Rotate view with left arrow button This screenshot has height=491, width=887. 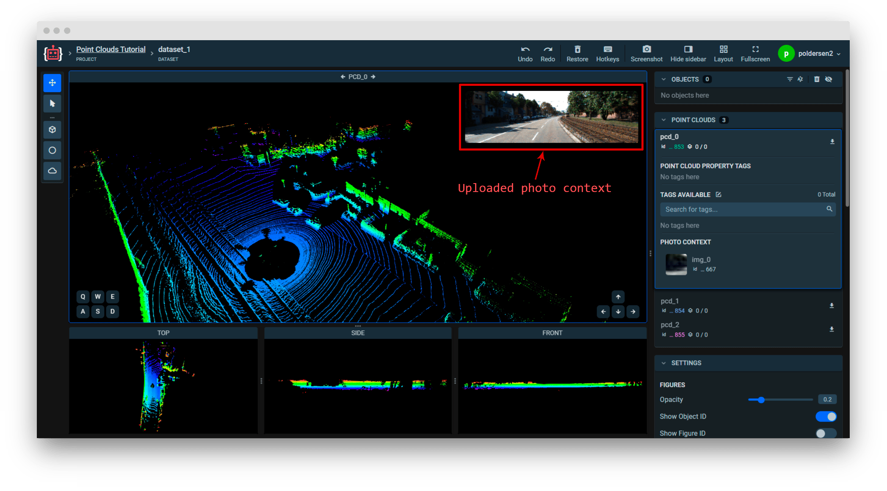click(x=603, y=312)
